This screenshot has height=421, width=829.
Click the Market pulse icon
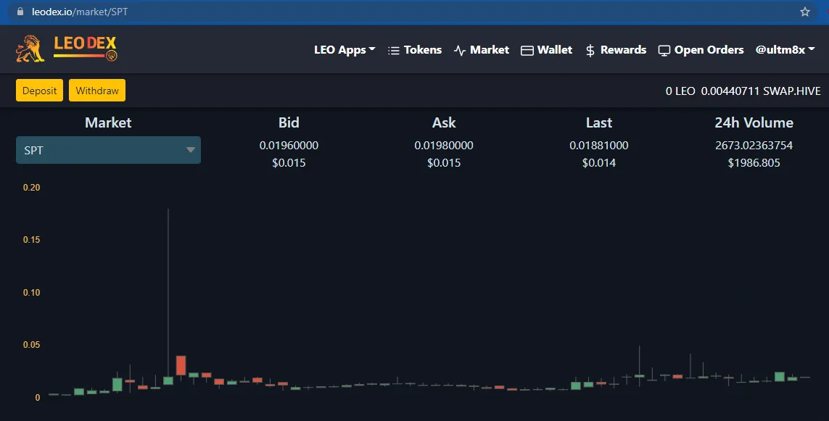459,51
